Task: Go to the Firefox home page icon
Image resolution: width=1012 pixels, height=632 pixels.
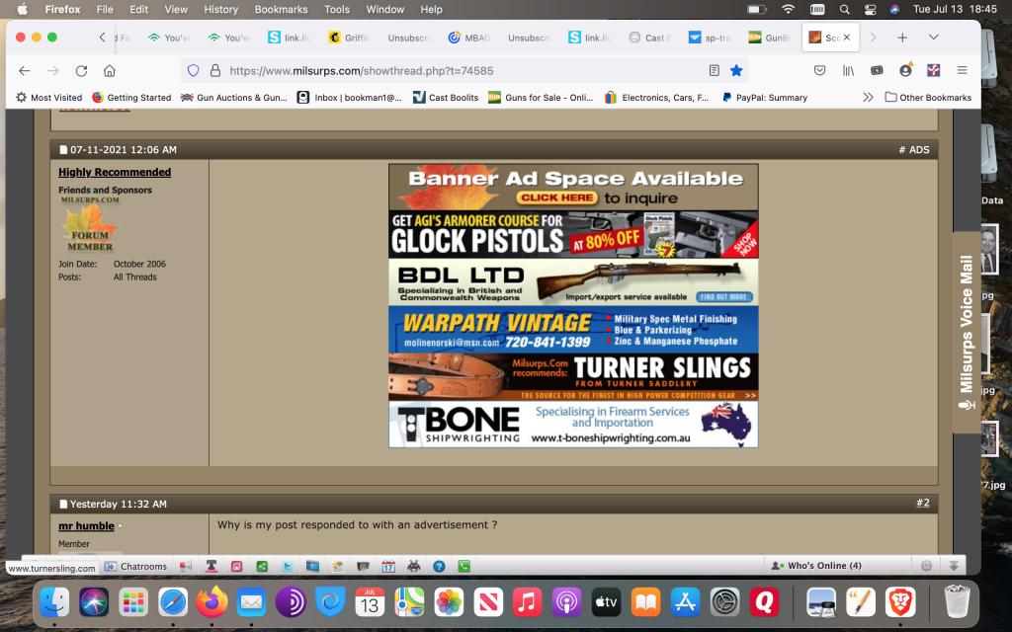Action: coord(110,71)
